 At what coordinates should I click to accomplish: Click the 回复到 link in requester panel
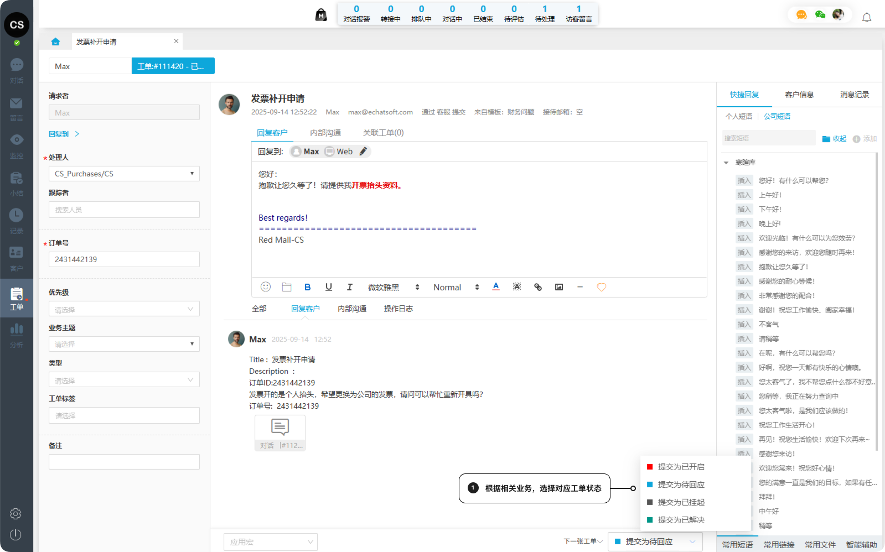click(x=59, y=134)
